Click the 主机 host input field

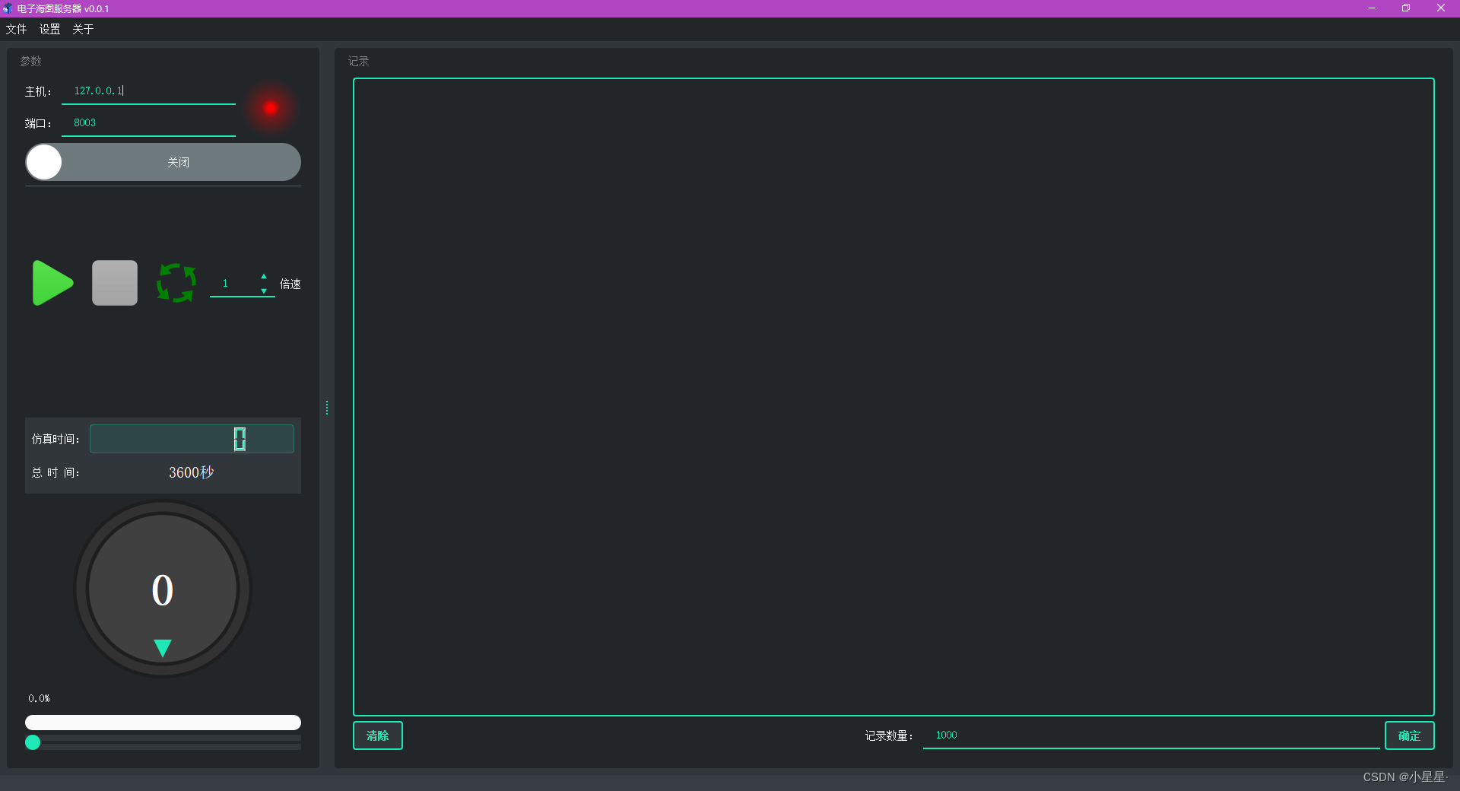(x=148, y=91)
